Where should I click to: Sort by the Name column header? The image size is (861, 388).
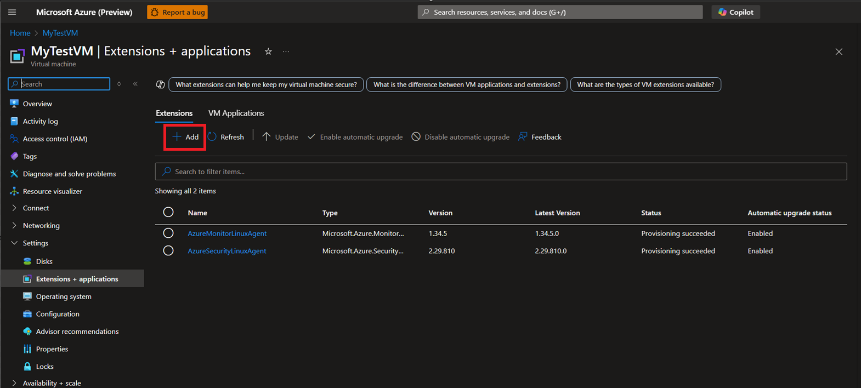tap(197, 213)
